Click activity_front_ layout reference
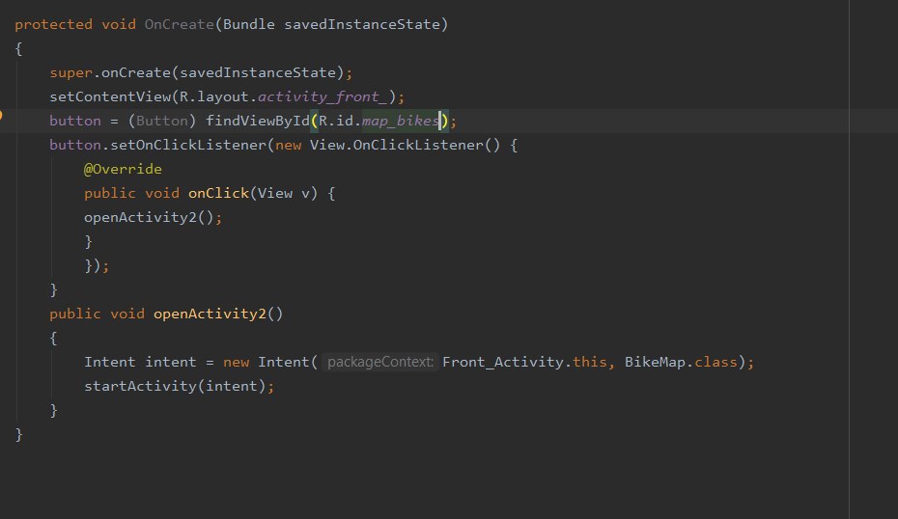Image resolution: width=898 pixels, height=519 pixels. [x=323, y=96]
